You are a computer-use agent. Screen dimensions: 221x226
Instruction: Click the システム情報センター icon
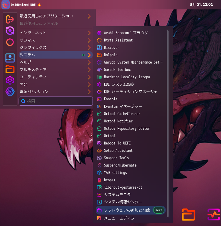99,202
